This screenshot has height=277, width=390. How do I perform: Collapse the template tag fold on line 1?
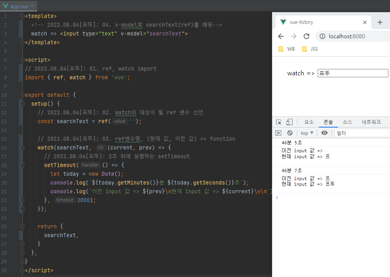coord(23,16)
